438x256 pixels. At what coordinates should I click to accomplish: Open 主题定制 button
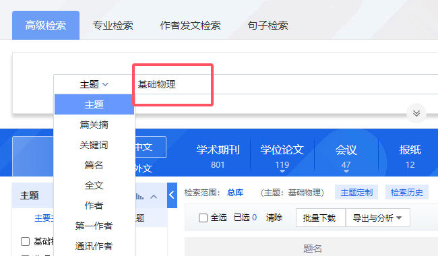[356, 193]
